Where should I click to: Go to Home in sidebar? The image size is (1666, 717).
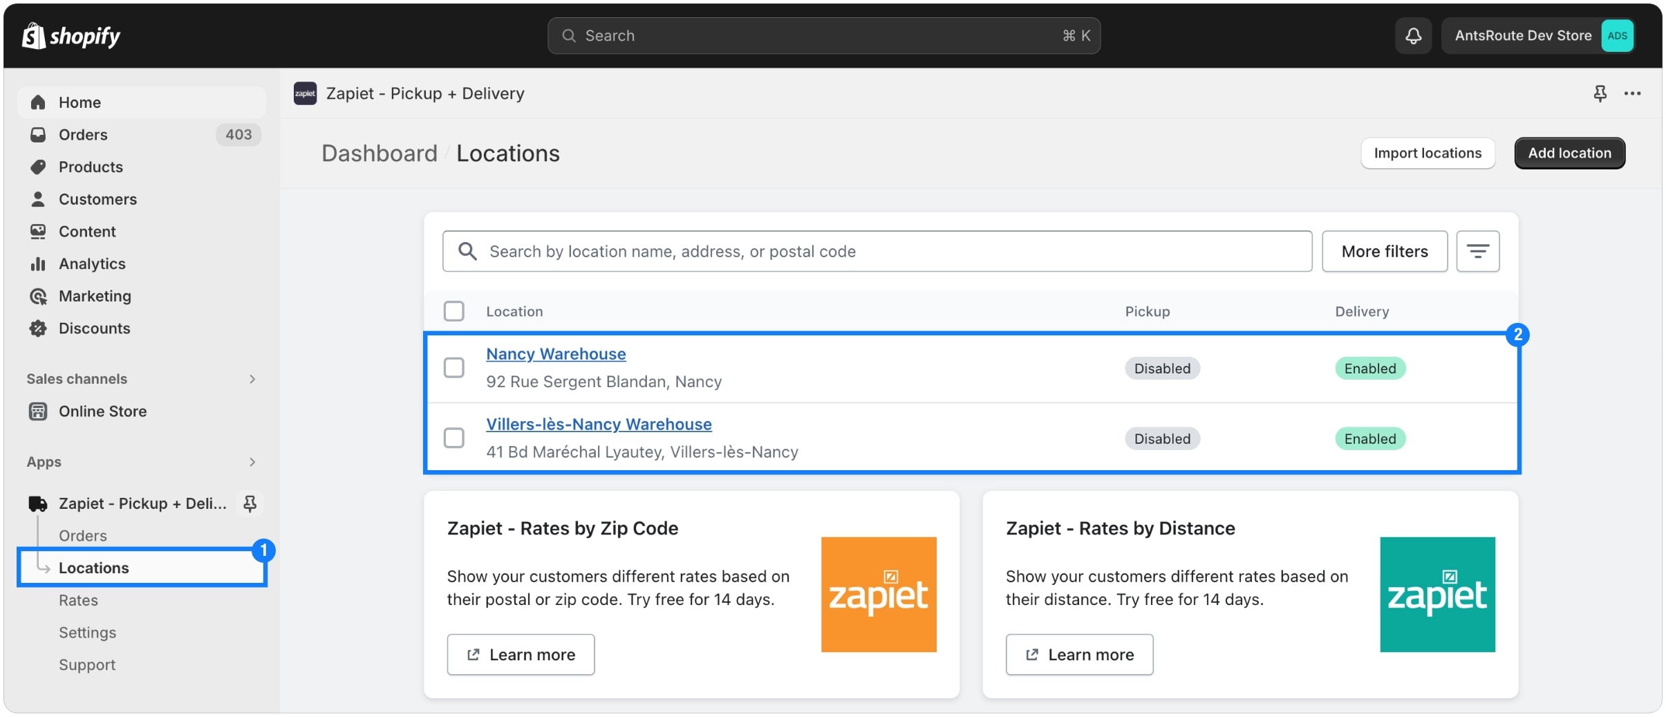[142, 102]
